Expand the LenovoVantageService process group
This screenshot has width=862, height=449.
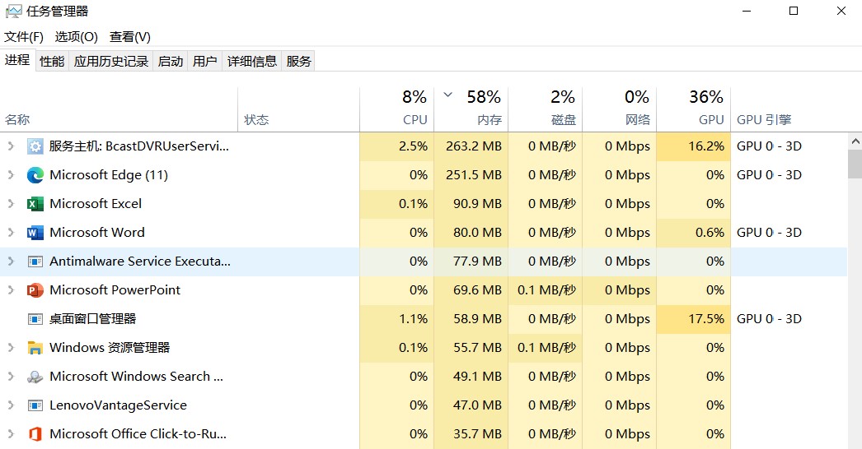(x=11, y=405)
